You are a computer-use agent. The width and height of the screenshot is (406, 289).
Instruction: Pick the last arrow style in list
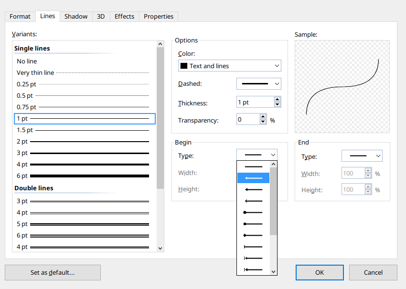click(253, 269)
